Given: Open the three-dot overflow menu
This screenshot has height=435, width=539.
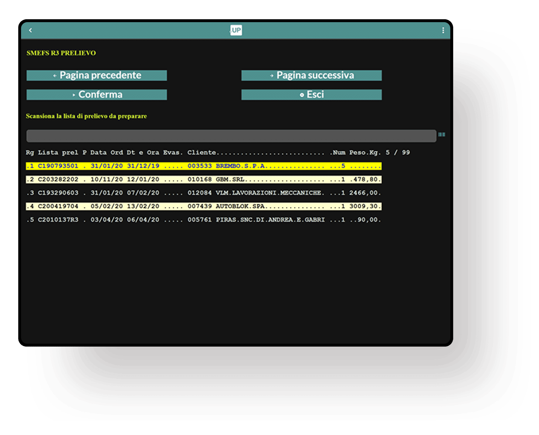Looking at the screenshot, I should (443, 30).
